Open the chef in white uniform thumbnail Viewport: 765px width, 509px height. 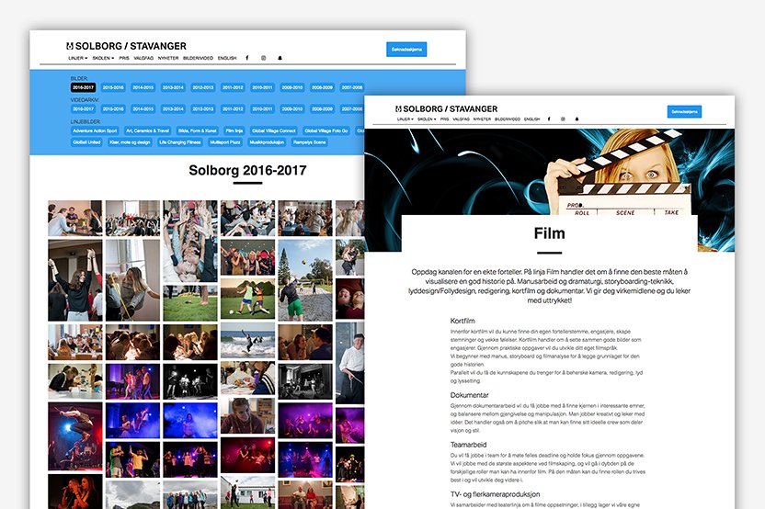point(350,363)
